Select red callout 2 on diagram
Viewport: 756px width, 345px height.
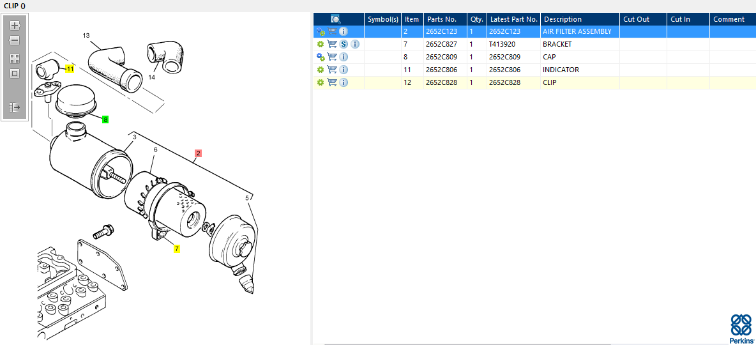click(x=198, y=153)
